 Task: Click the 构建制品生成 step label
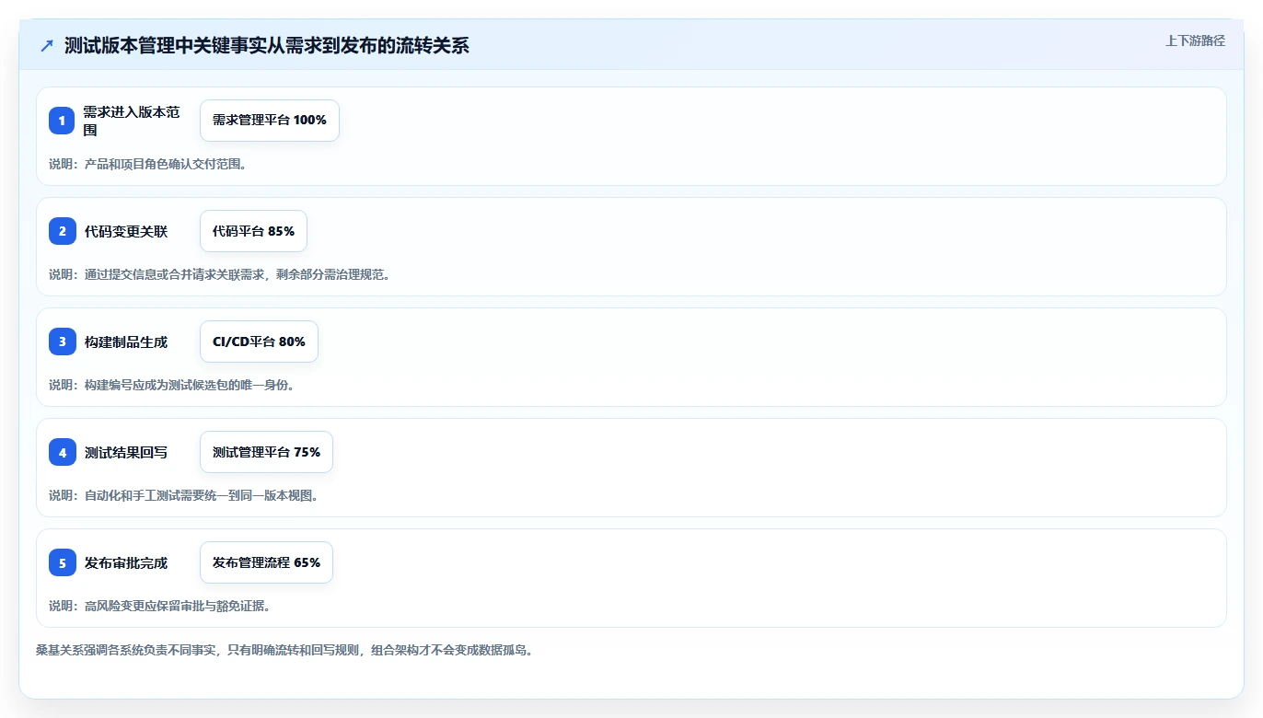126,342
